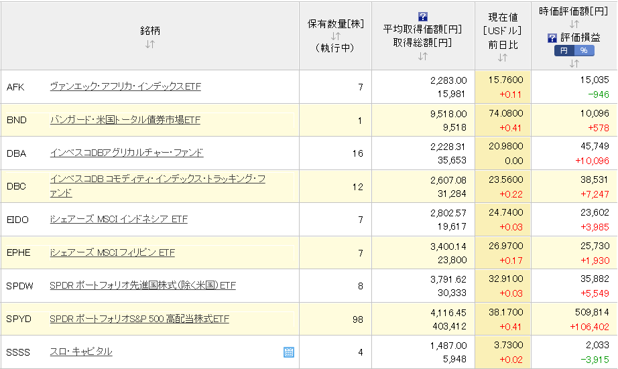The width and height of the screenshot is (618, 369).
Task: Open SPDR ポートフォリオ先進国株式 ETF link
Action: click(143, 285)
